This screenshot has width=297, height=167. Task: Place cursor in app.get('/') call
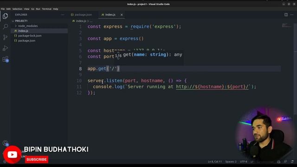click(103, 69)
